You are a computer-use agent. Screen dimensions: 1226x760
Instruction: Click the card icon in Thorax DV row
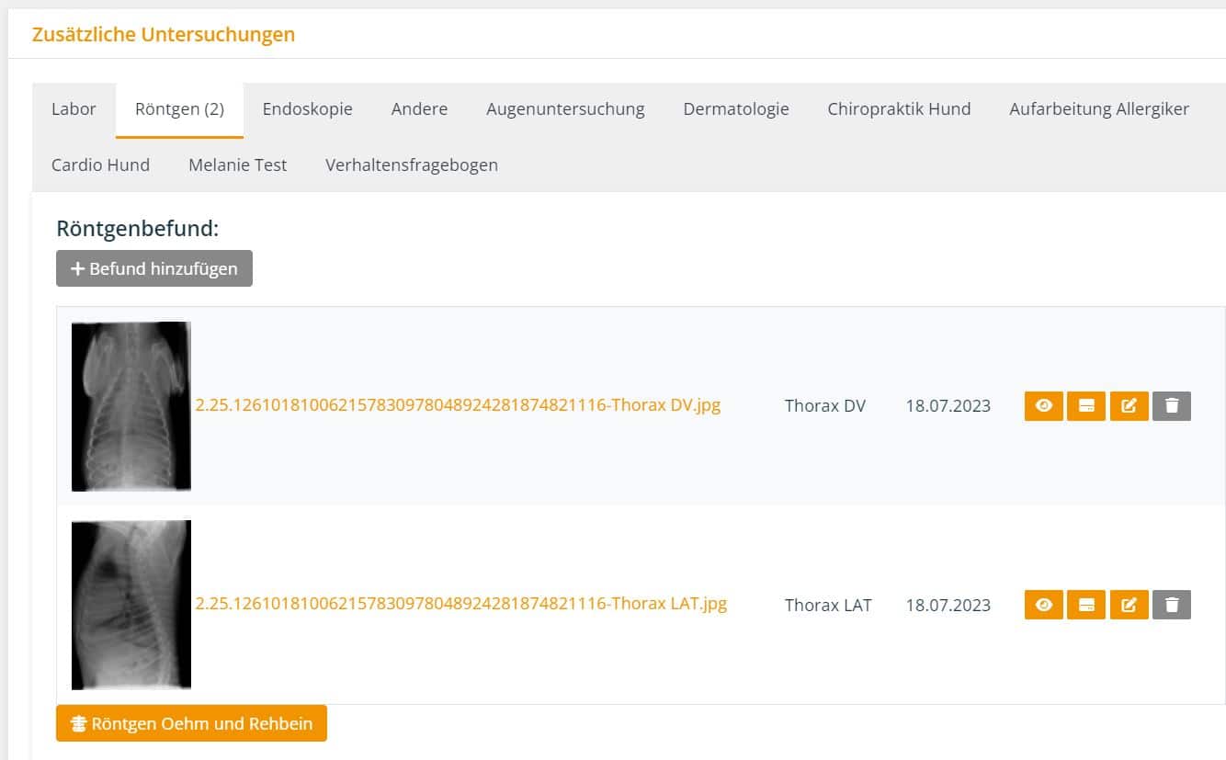point(1086,406)
